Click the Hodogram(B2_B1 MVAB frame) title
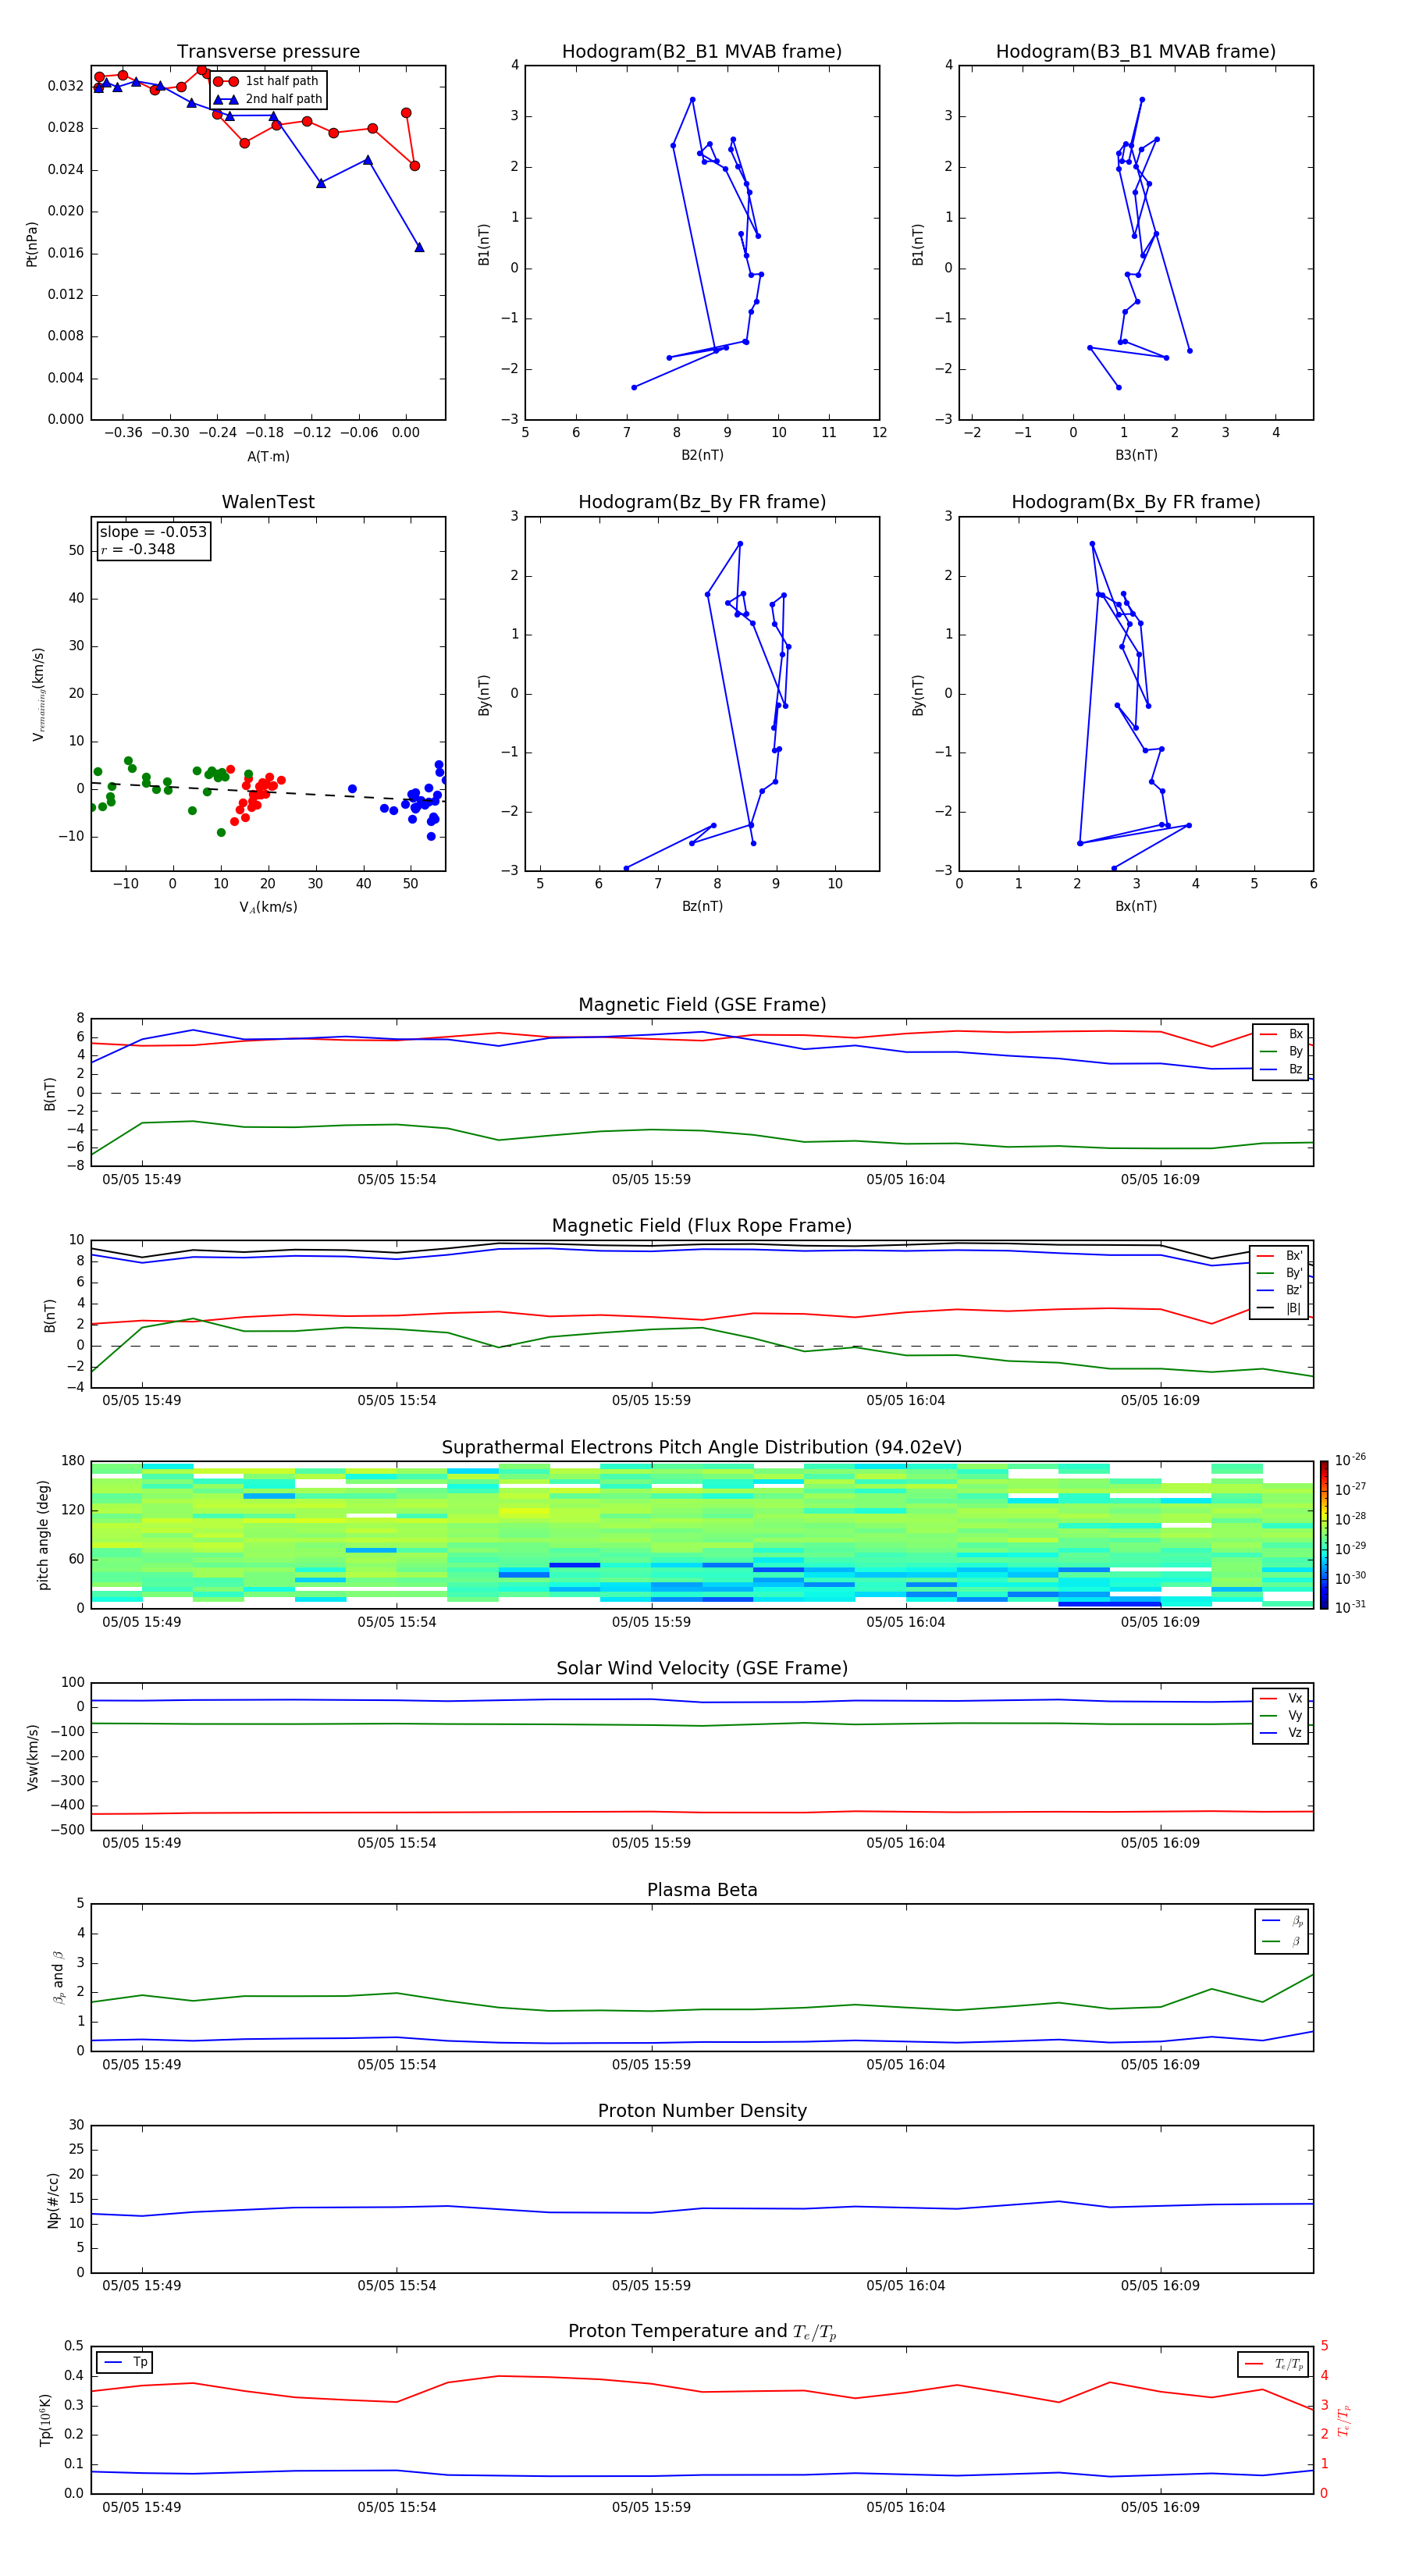1405x2576 pixels. 701,52
